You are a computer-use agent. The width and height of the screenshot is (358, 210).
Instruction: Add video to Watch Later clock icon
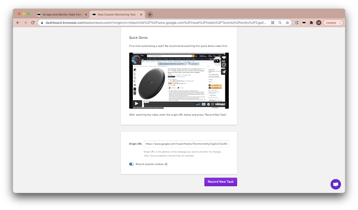(224, 65)
